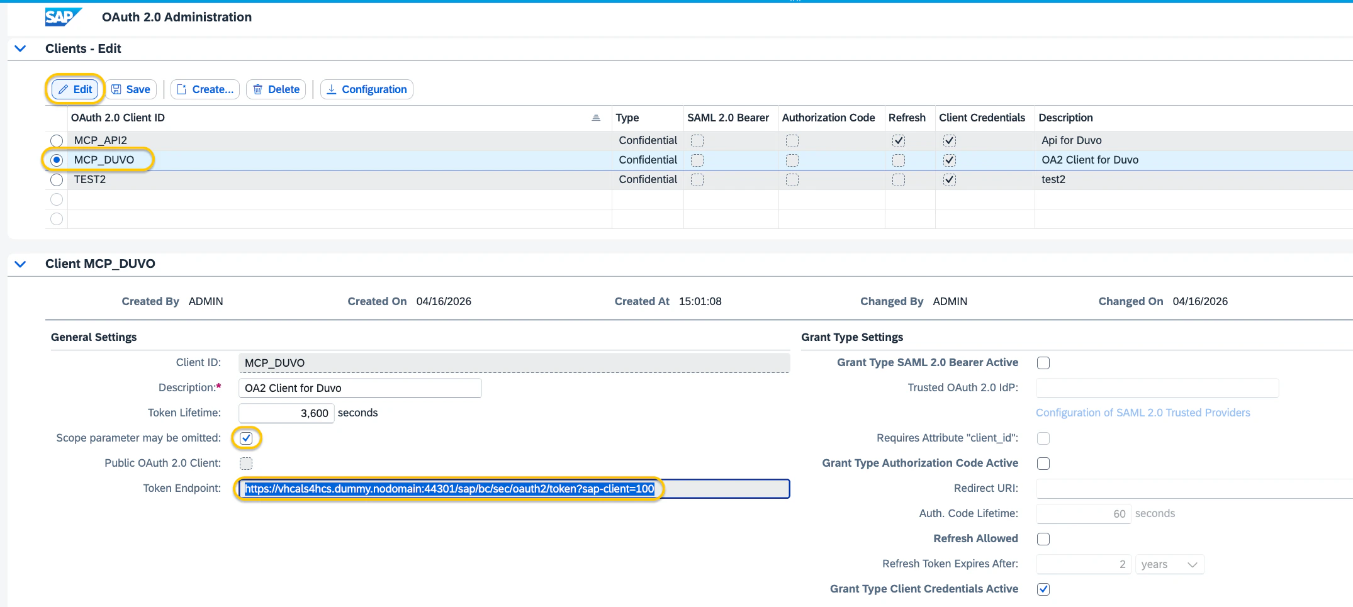Enable Grant Type Authorization Code Active
Viewport: 1353px width, 607px height.
1043,463
